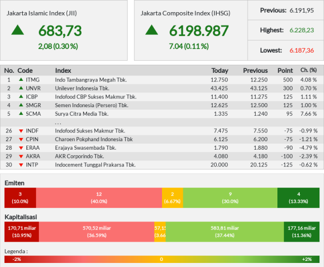324x267 pixels.
Task: Click the red down arrow next to AKRA
Action: (21, 156)
